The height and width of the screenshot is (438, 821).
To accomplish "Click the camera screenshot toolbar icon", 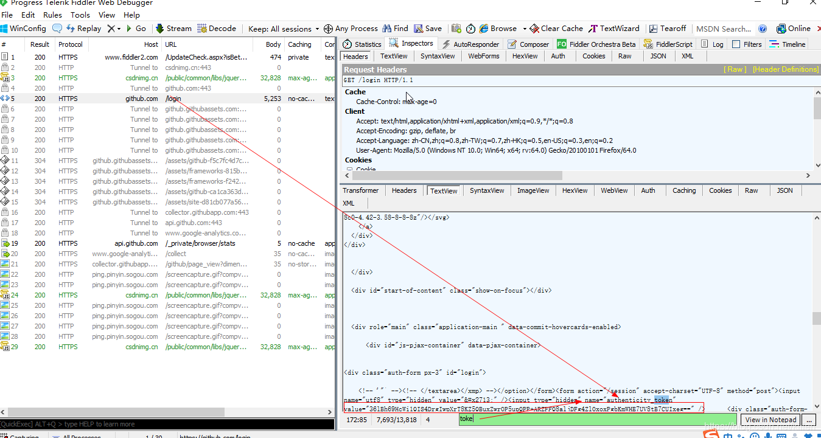I will pyautogui.click(x=456, y=29).
